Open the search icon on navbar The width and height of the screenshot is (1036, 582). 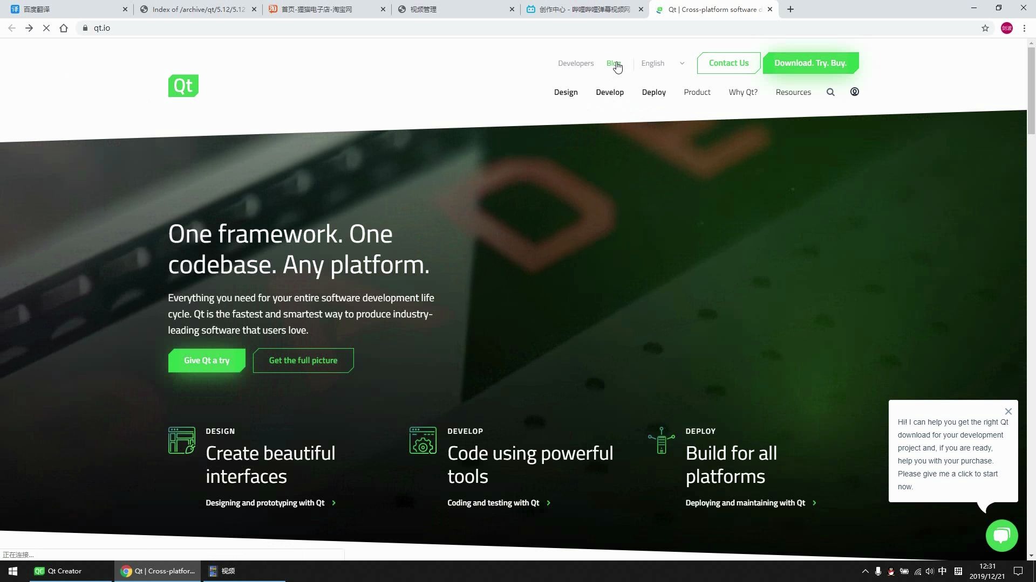coord(830,91)
